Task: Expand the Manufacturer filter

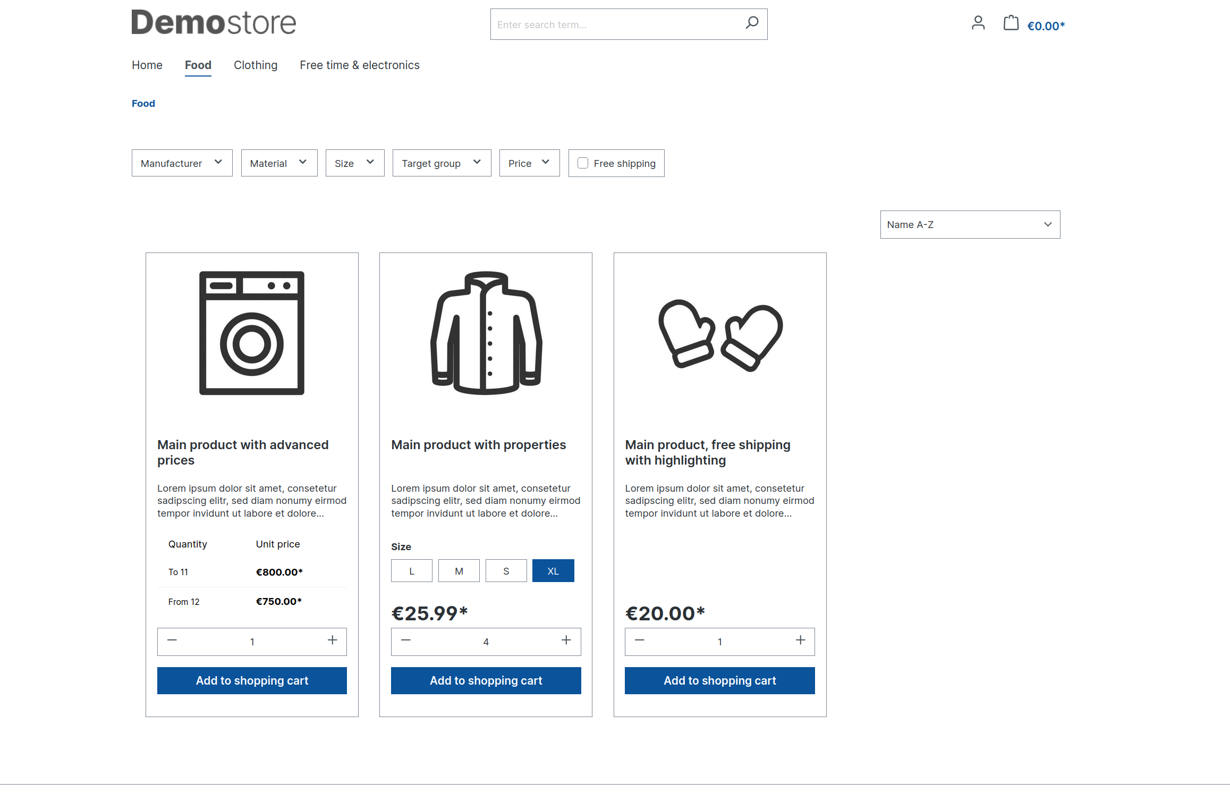Action: (x=182, y=163)
